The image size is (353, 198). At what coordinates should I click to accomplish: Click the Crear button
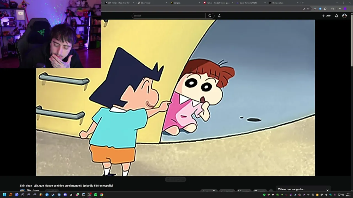[x=326, y=16]
